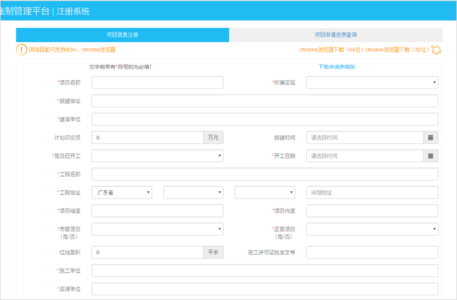Expand the 是否已开工 dropdown
The width and height of the screenshot is (457, 300).
click(157, 156)
